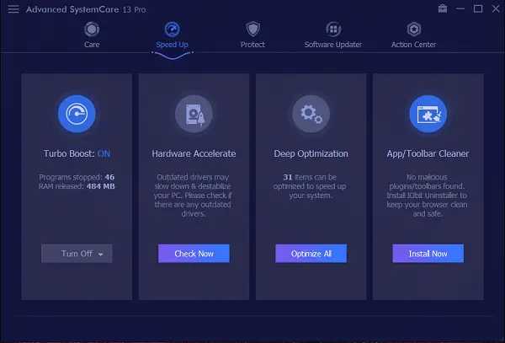Click the 31 items can be optimized text
Screen dimensions: 505x343
click(x=310, y=186)
